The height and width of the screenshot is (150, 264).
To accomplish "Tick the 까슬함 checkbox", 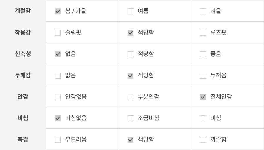I will coord(203,140).
